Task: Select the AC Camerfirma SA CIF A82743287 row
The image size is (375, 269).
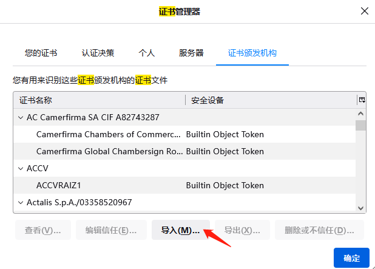Action: click(184, 117)
